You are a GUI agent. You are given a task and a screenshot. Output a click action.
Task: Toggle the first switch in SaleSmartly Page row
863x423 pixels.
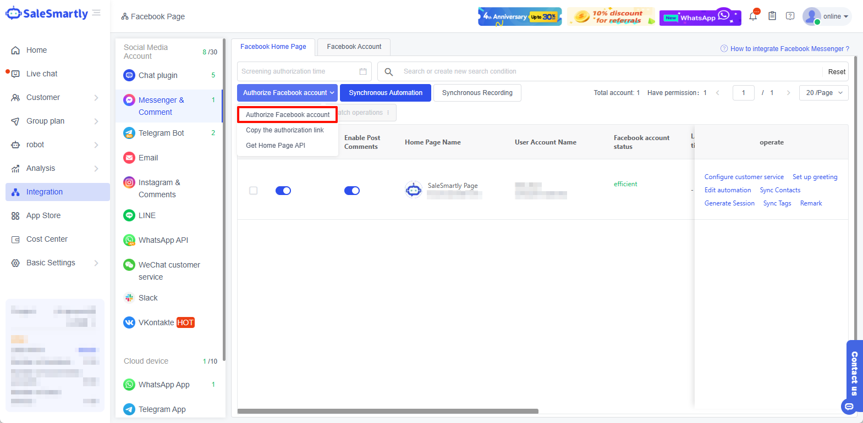283,191
